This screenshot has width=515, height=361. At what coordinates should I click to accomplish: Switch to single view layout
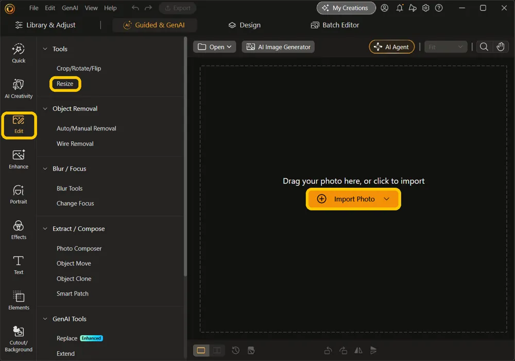[201, 351]
